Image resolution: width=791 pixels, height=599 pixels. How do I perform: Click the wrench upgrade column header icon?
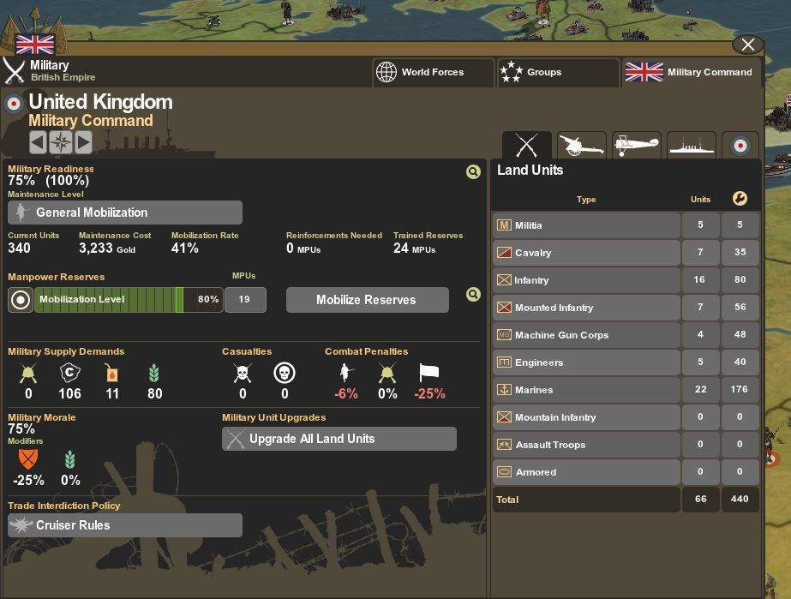740,198
